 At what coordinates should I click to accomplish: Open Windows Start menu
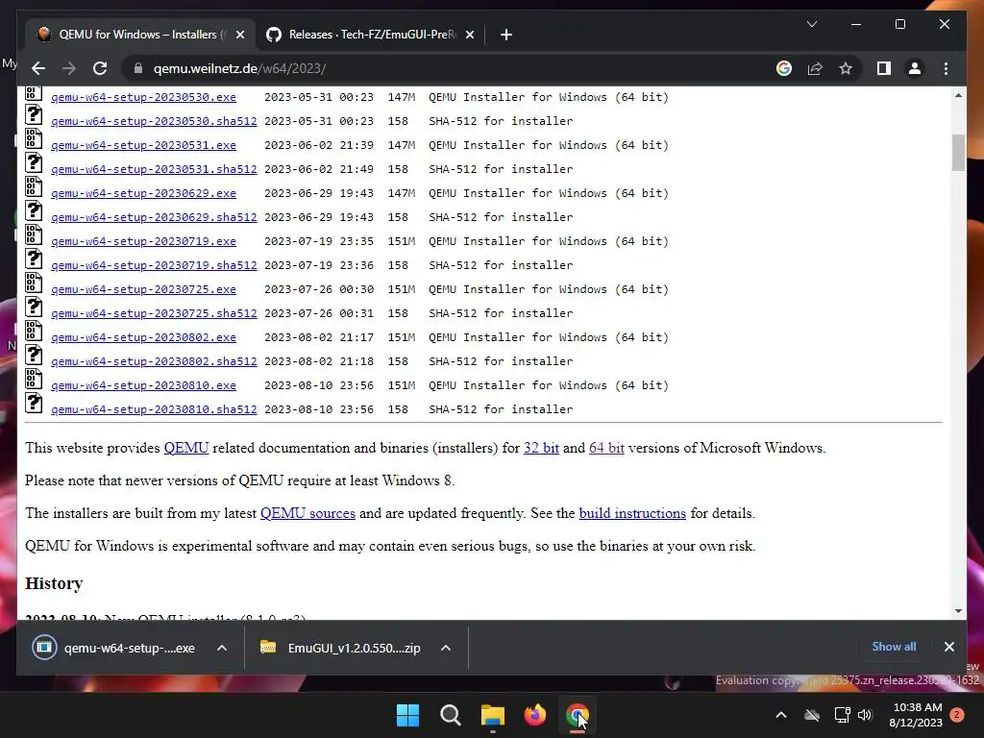pyautogui.click(x=407, y=715)
